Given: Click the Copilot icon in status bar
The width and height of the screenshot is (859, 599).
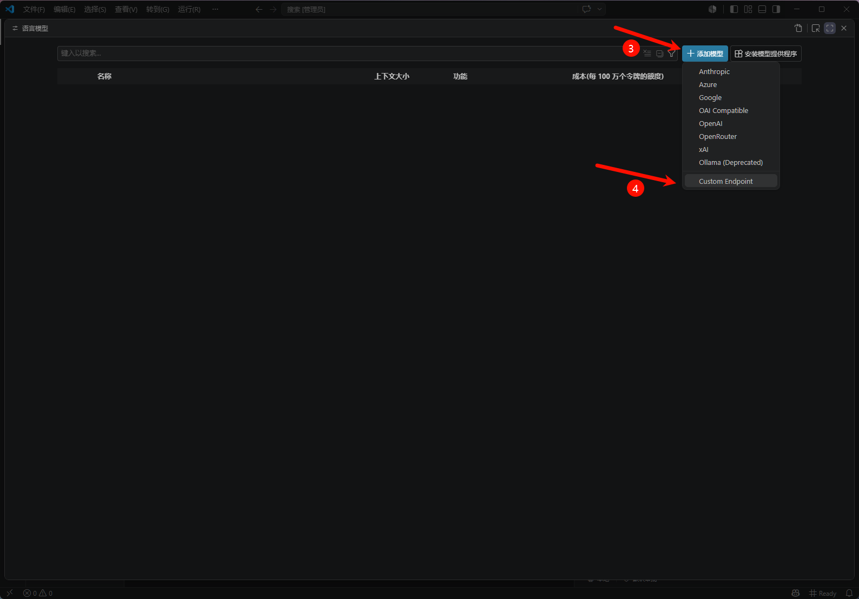Looking at the screenshot, I should pos(795,593).
